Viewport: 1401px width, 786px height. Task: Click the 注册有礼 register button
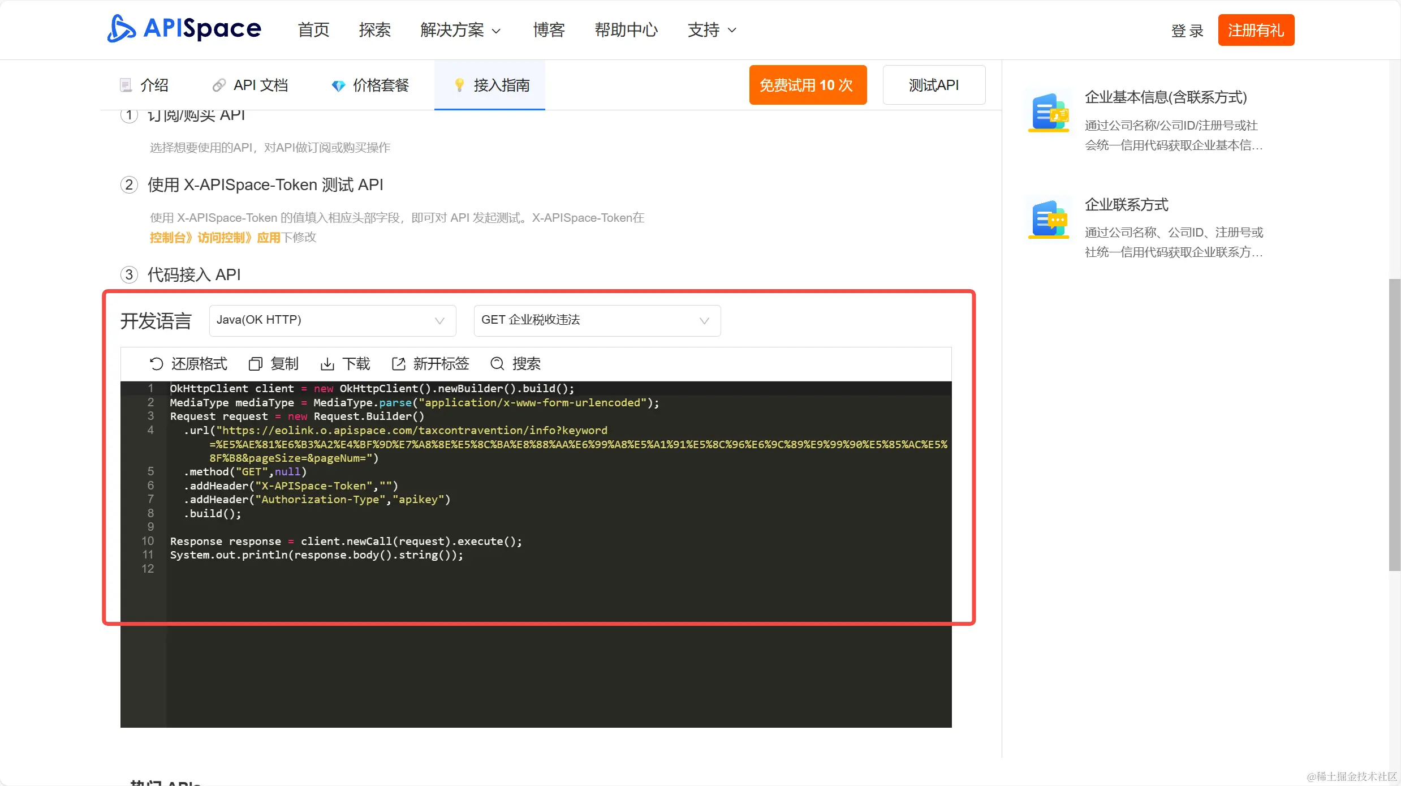(x=1256, y=30)
